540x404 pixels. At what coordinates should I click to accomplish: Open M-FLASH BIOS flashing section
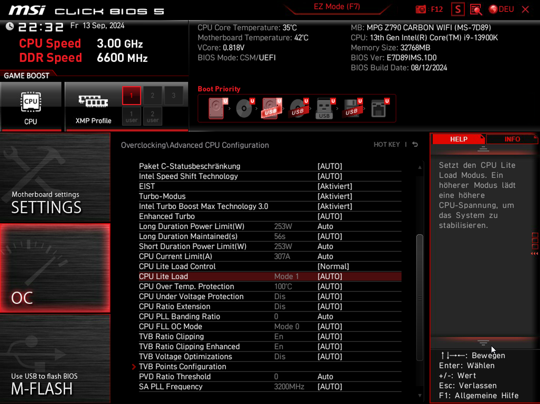coord(55,359)
